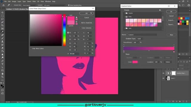Click Color Libraries button
This screenshot has height=107, width=191.
tap(87, 28)
